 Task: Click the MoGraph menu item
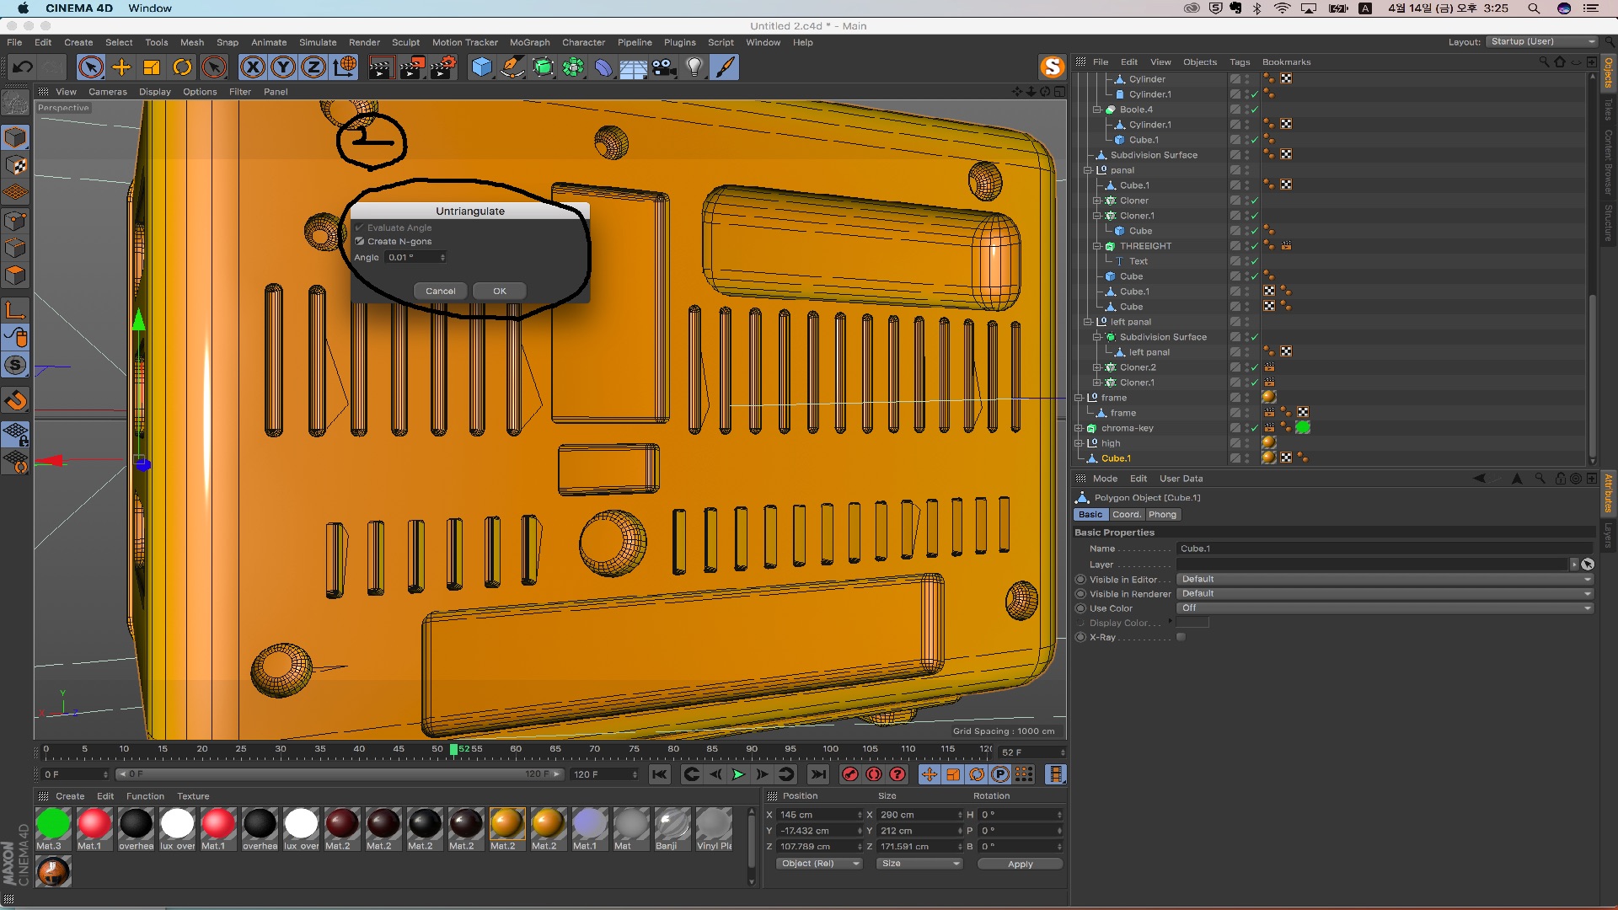coord(529,42)
